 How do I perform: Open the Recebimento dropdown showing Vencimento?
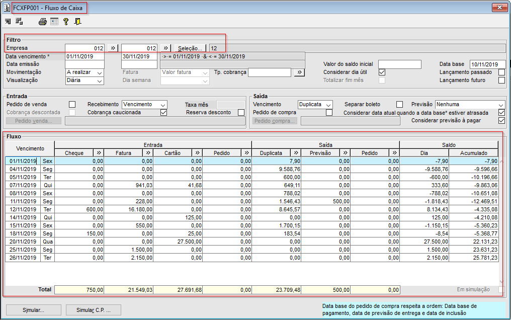click(162, 104)
